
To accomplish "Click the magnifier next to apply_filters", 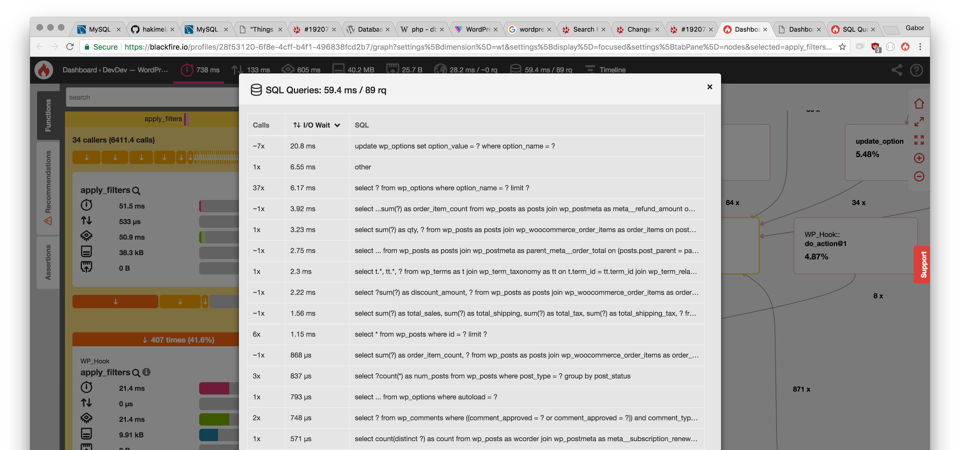I will 136,191.
